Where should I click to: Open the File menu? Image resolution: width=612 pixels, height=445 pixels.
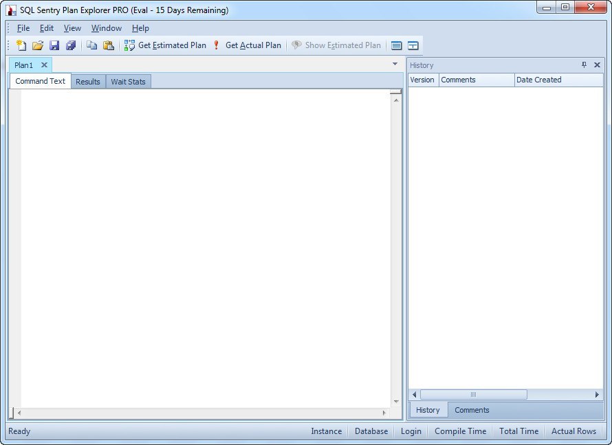click(x=23, y=28)
